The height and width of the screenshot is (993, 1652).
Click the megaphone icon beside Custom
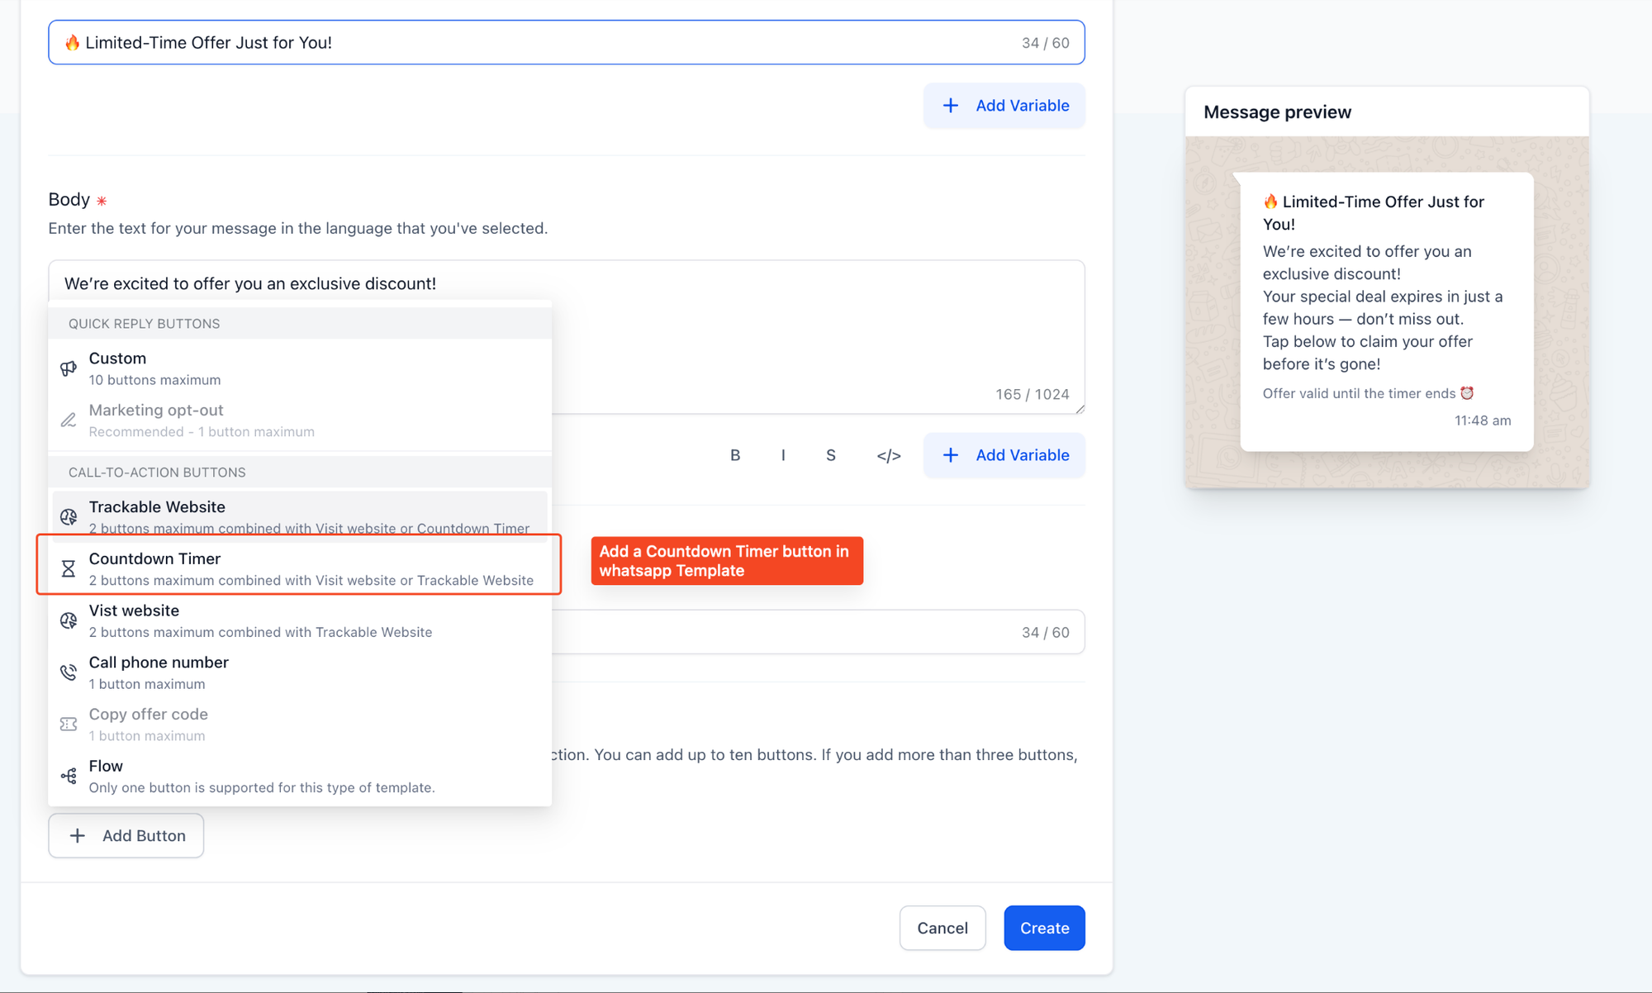(x=69, y=368)
